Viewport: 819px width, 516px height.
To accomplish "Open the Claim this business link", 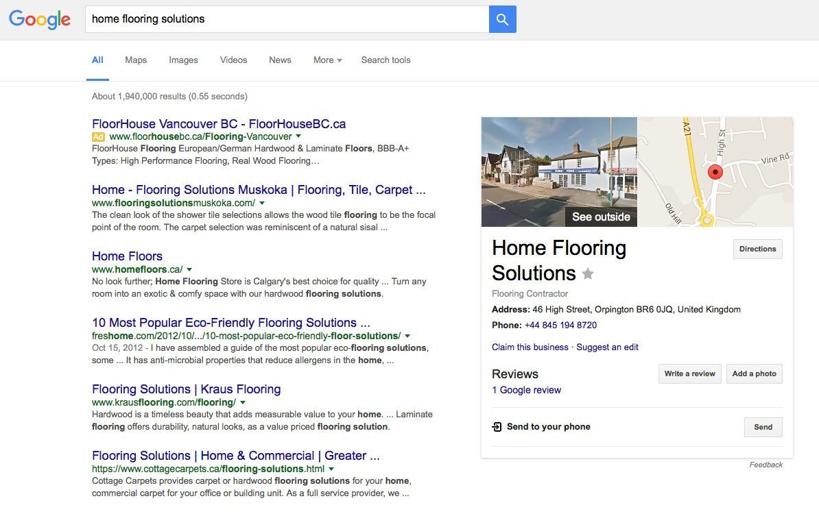I will click(x=530, y=347).
